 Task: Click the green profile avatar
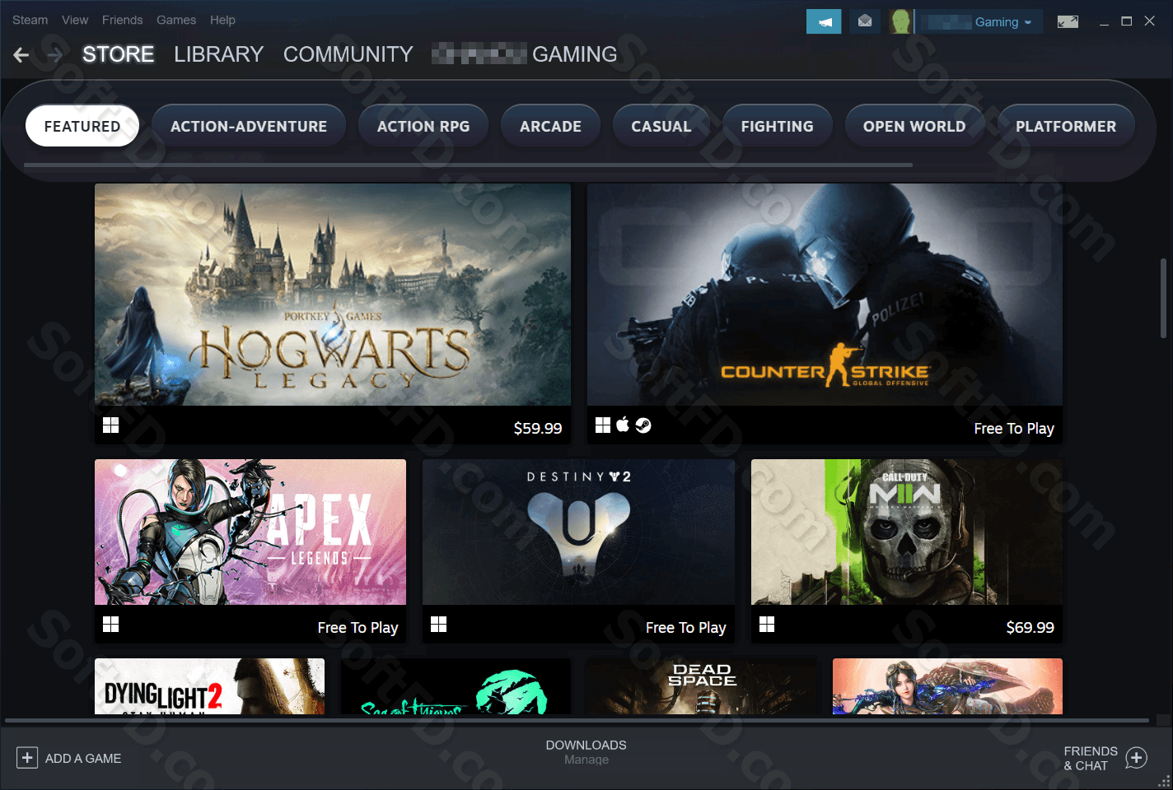pyautogui.click(x=900, y=21)
